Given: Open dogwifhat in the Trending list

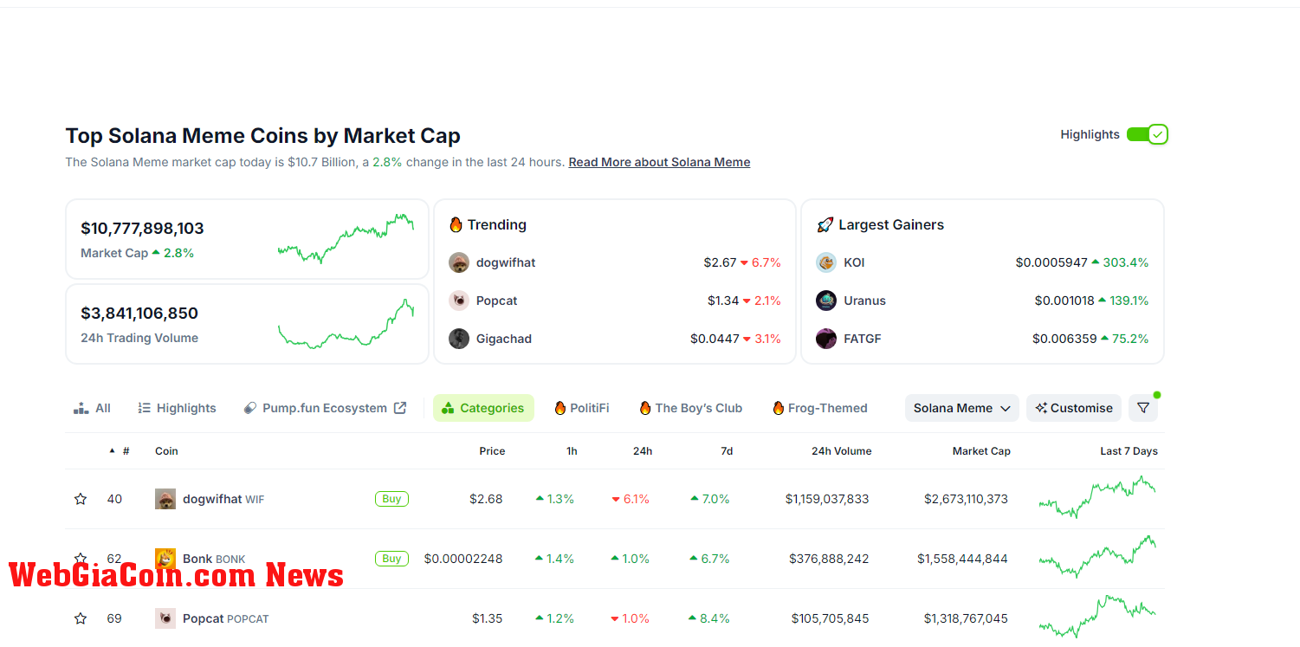Looking at the screenshot, I should pyautogui.click(x=506, y=262).
